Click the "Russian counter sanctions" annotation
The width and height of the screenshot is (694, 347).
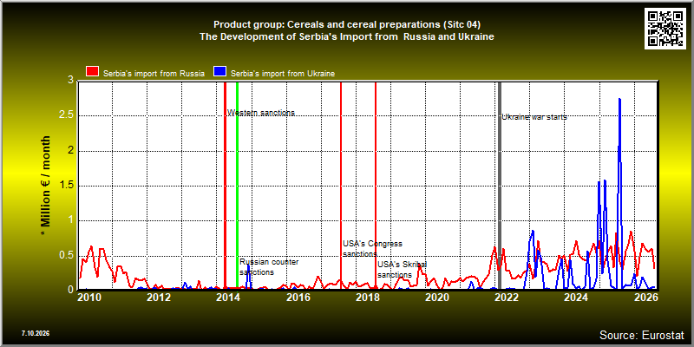pos(269,267)
